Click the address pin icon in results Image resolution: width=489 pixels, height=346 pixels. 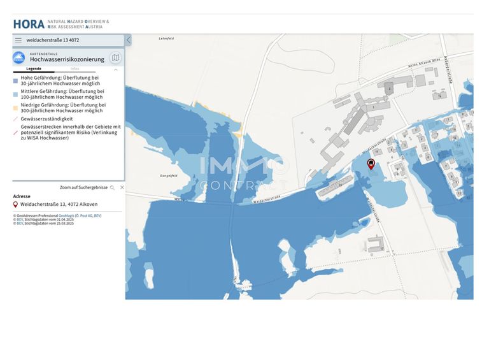(16, 205)
